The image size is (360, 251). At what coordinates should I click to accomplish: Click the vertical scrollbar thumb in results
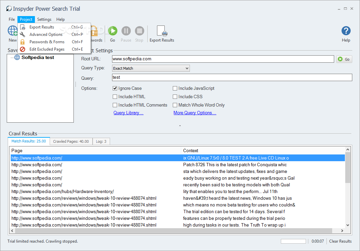(x=348, y=168)
